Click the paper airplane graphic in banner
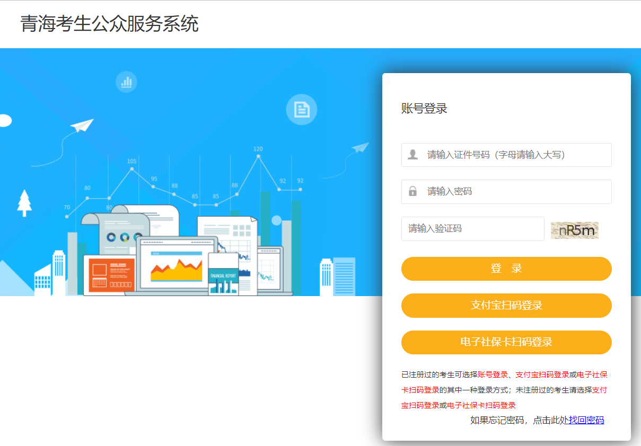Image resolution: width=641 pixels, height=446 pixels. pos(82,124)
